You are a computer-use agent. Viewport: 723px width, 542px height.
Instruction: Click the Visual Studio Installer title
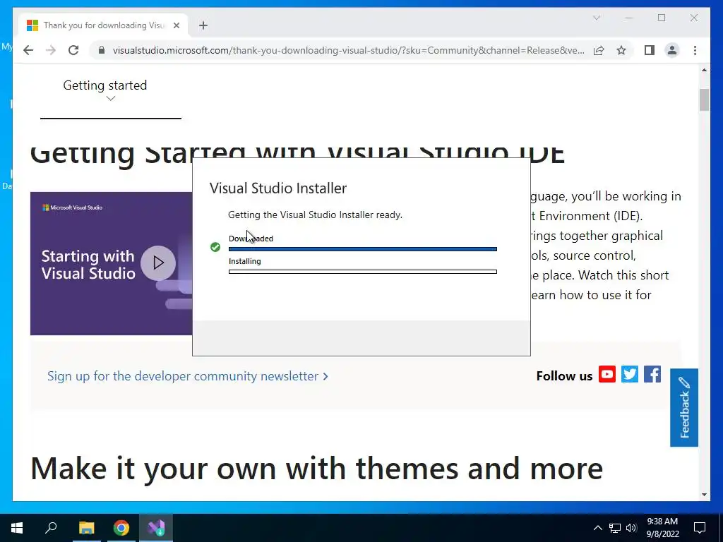tap(278, 188)
